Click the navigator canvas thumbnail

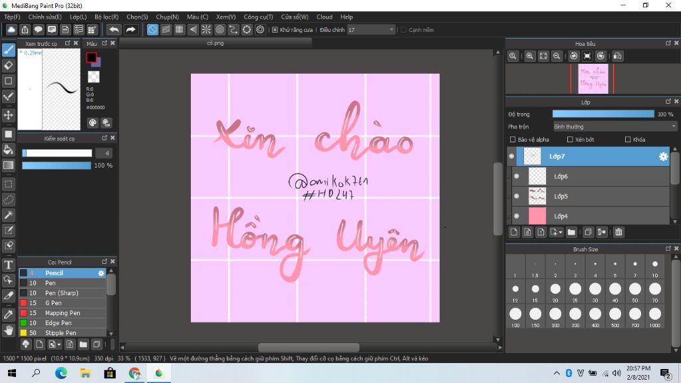click(x=593, y=79)
